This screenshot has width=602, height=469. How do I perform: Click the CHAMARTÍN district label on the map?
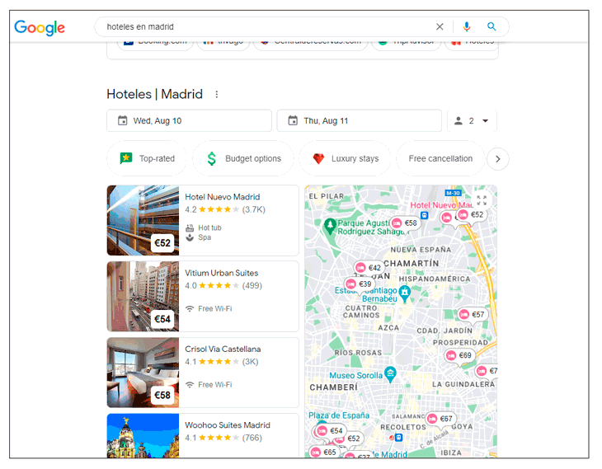tap(412, 263)
